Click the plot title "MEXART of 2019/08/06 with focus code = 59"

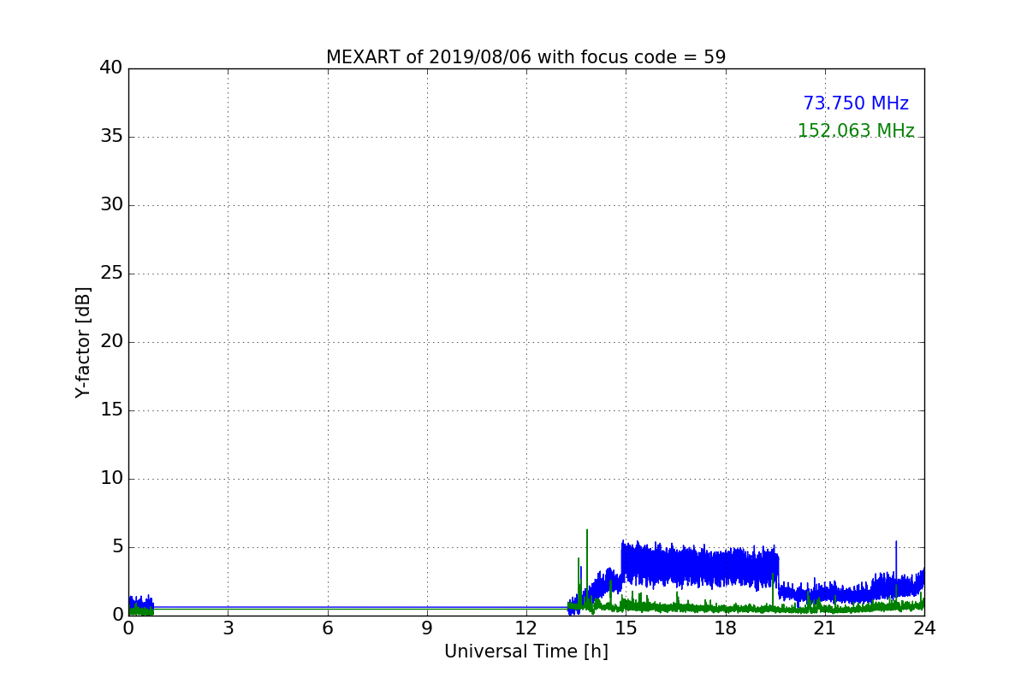tap(525, 57)
